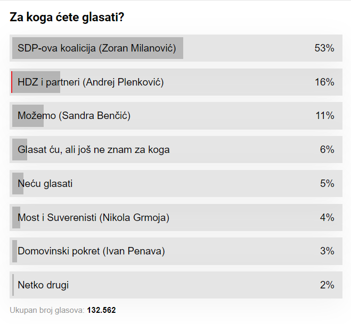This screenshot has height=324, width=351.
Task: Click the 3% result value
Action: click(327, 251)
